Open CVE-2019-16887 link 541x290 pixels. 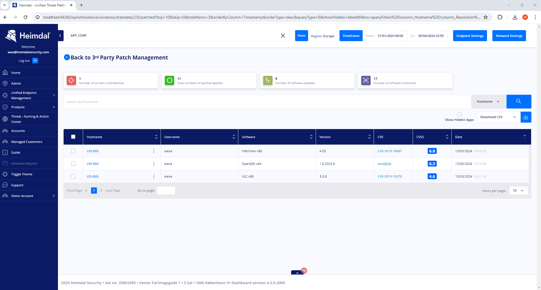point(389,151)
